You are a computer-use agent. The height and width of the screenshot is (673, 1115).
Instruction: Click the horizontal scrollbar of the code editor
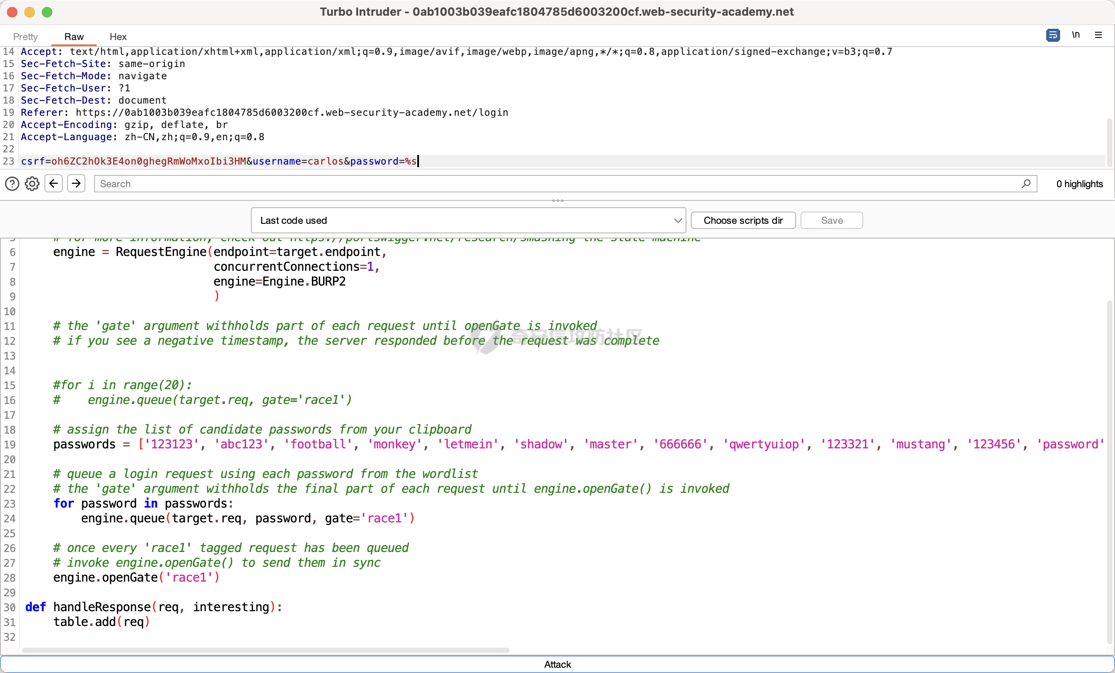[265, 650]
